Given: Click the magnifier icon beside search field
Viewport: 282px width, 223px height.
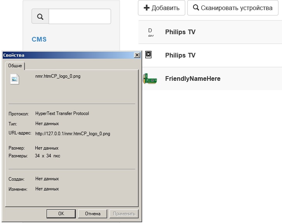Looking at the screenshot, I should [x=40, y=17].
